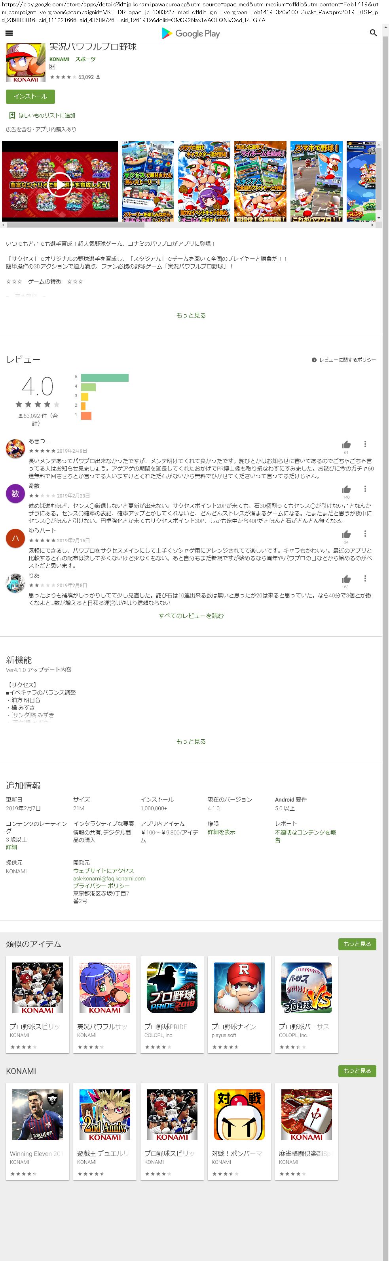Viewport: 389px width, 1261px height.
Task: Open the ウェブサイトにアクセス link
Action: 104,871
